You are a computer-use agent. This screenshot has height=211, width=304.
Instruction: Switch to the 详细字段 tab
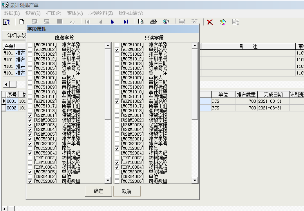(x=16, y=35)
